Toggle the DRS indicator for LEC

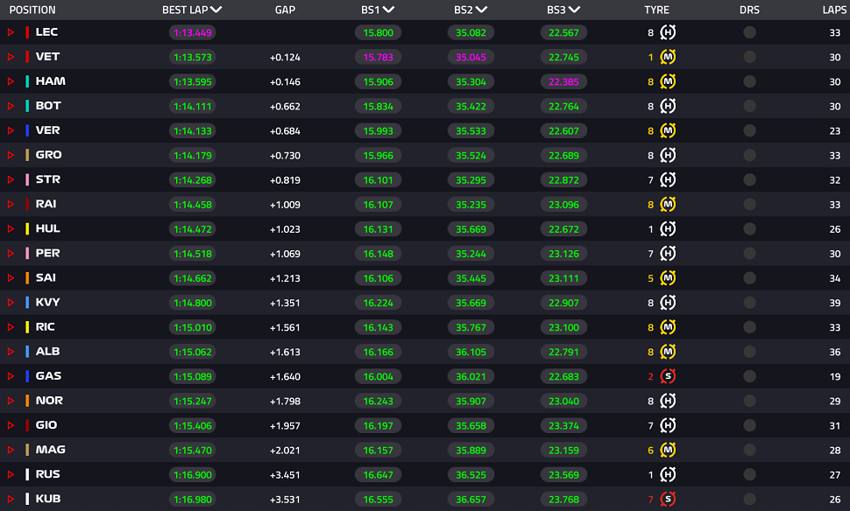coord(749,32)
